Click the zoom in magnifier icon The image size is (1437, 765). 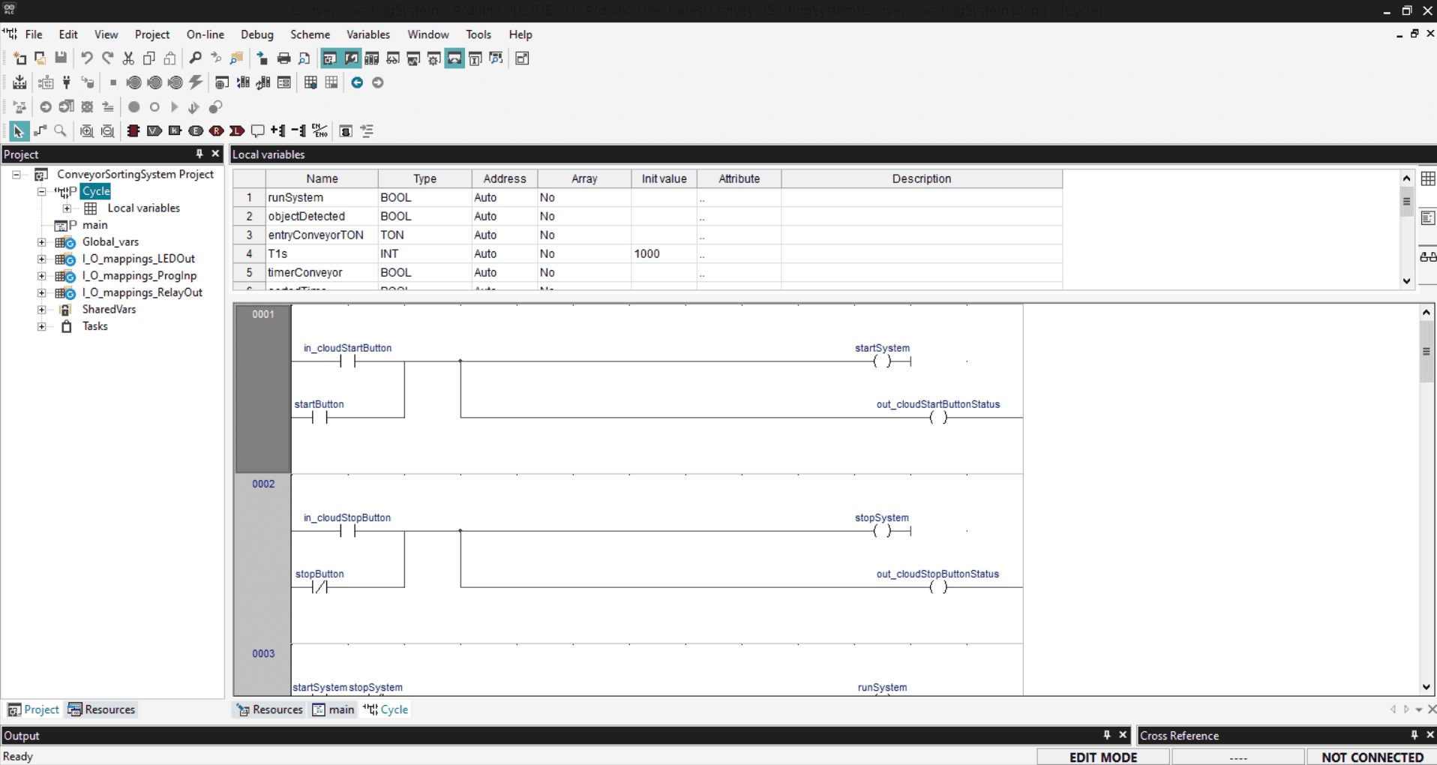87,131
